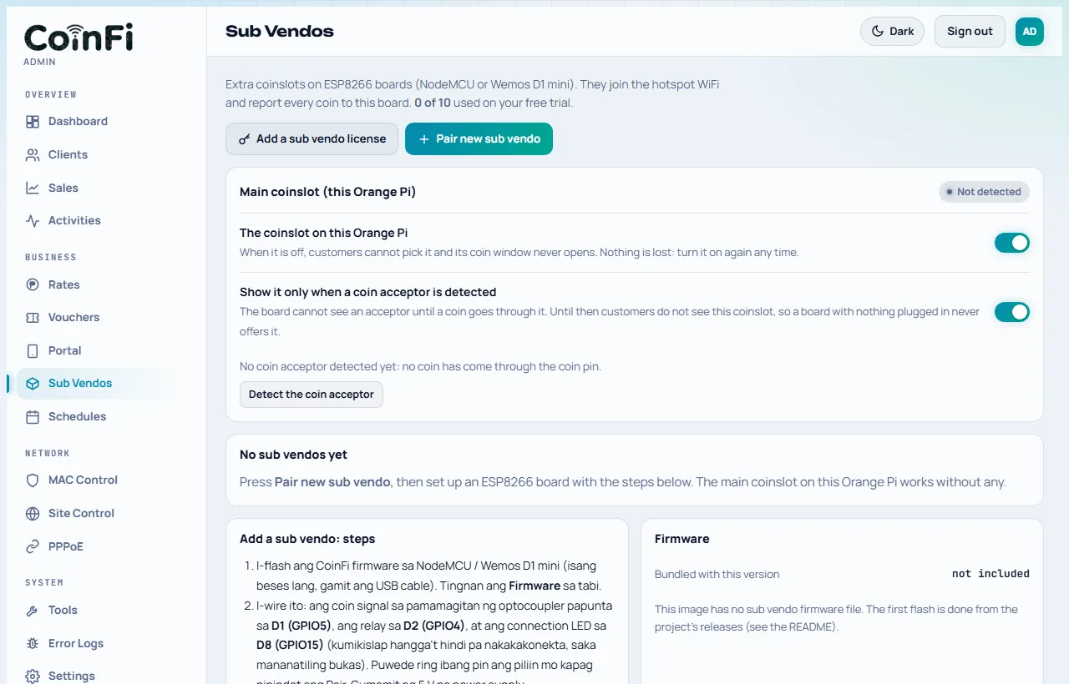
Task: Toggle show only when acceptor detected
Action: 1011,312
